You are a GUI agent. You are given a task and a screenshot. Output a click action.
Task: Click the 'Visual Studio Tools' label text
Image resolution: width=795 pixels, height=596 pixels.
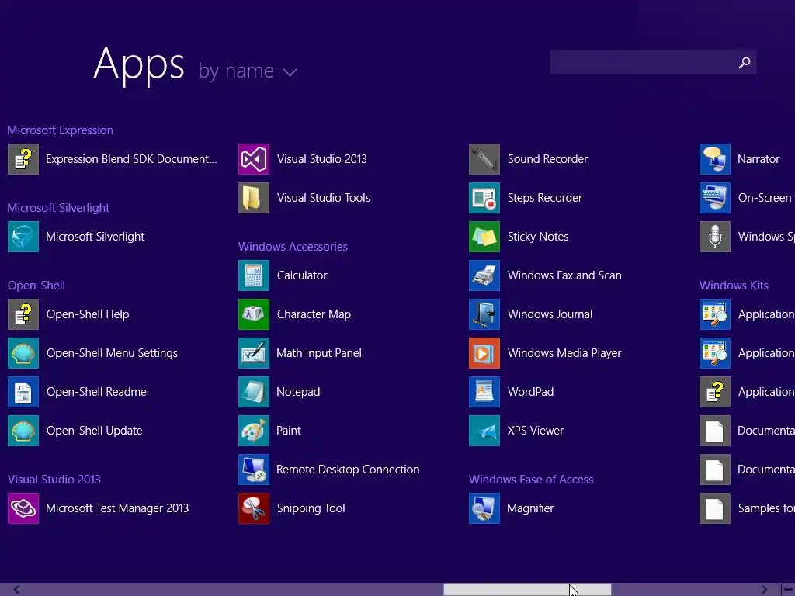(324, 198)
